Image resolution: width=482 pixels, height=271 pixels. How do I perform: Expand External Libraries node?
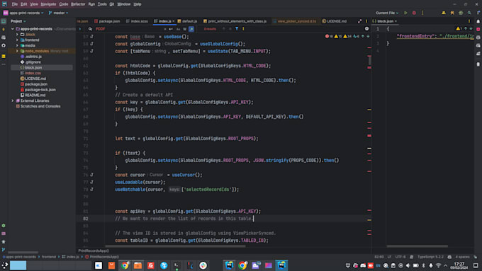[13, 100]
